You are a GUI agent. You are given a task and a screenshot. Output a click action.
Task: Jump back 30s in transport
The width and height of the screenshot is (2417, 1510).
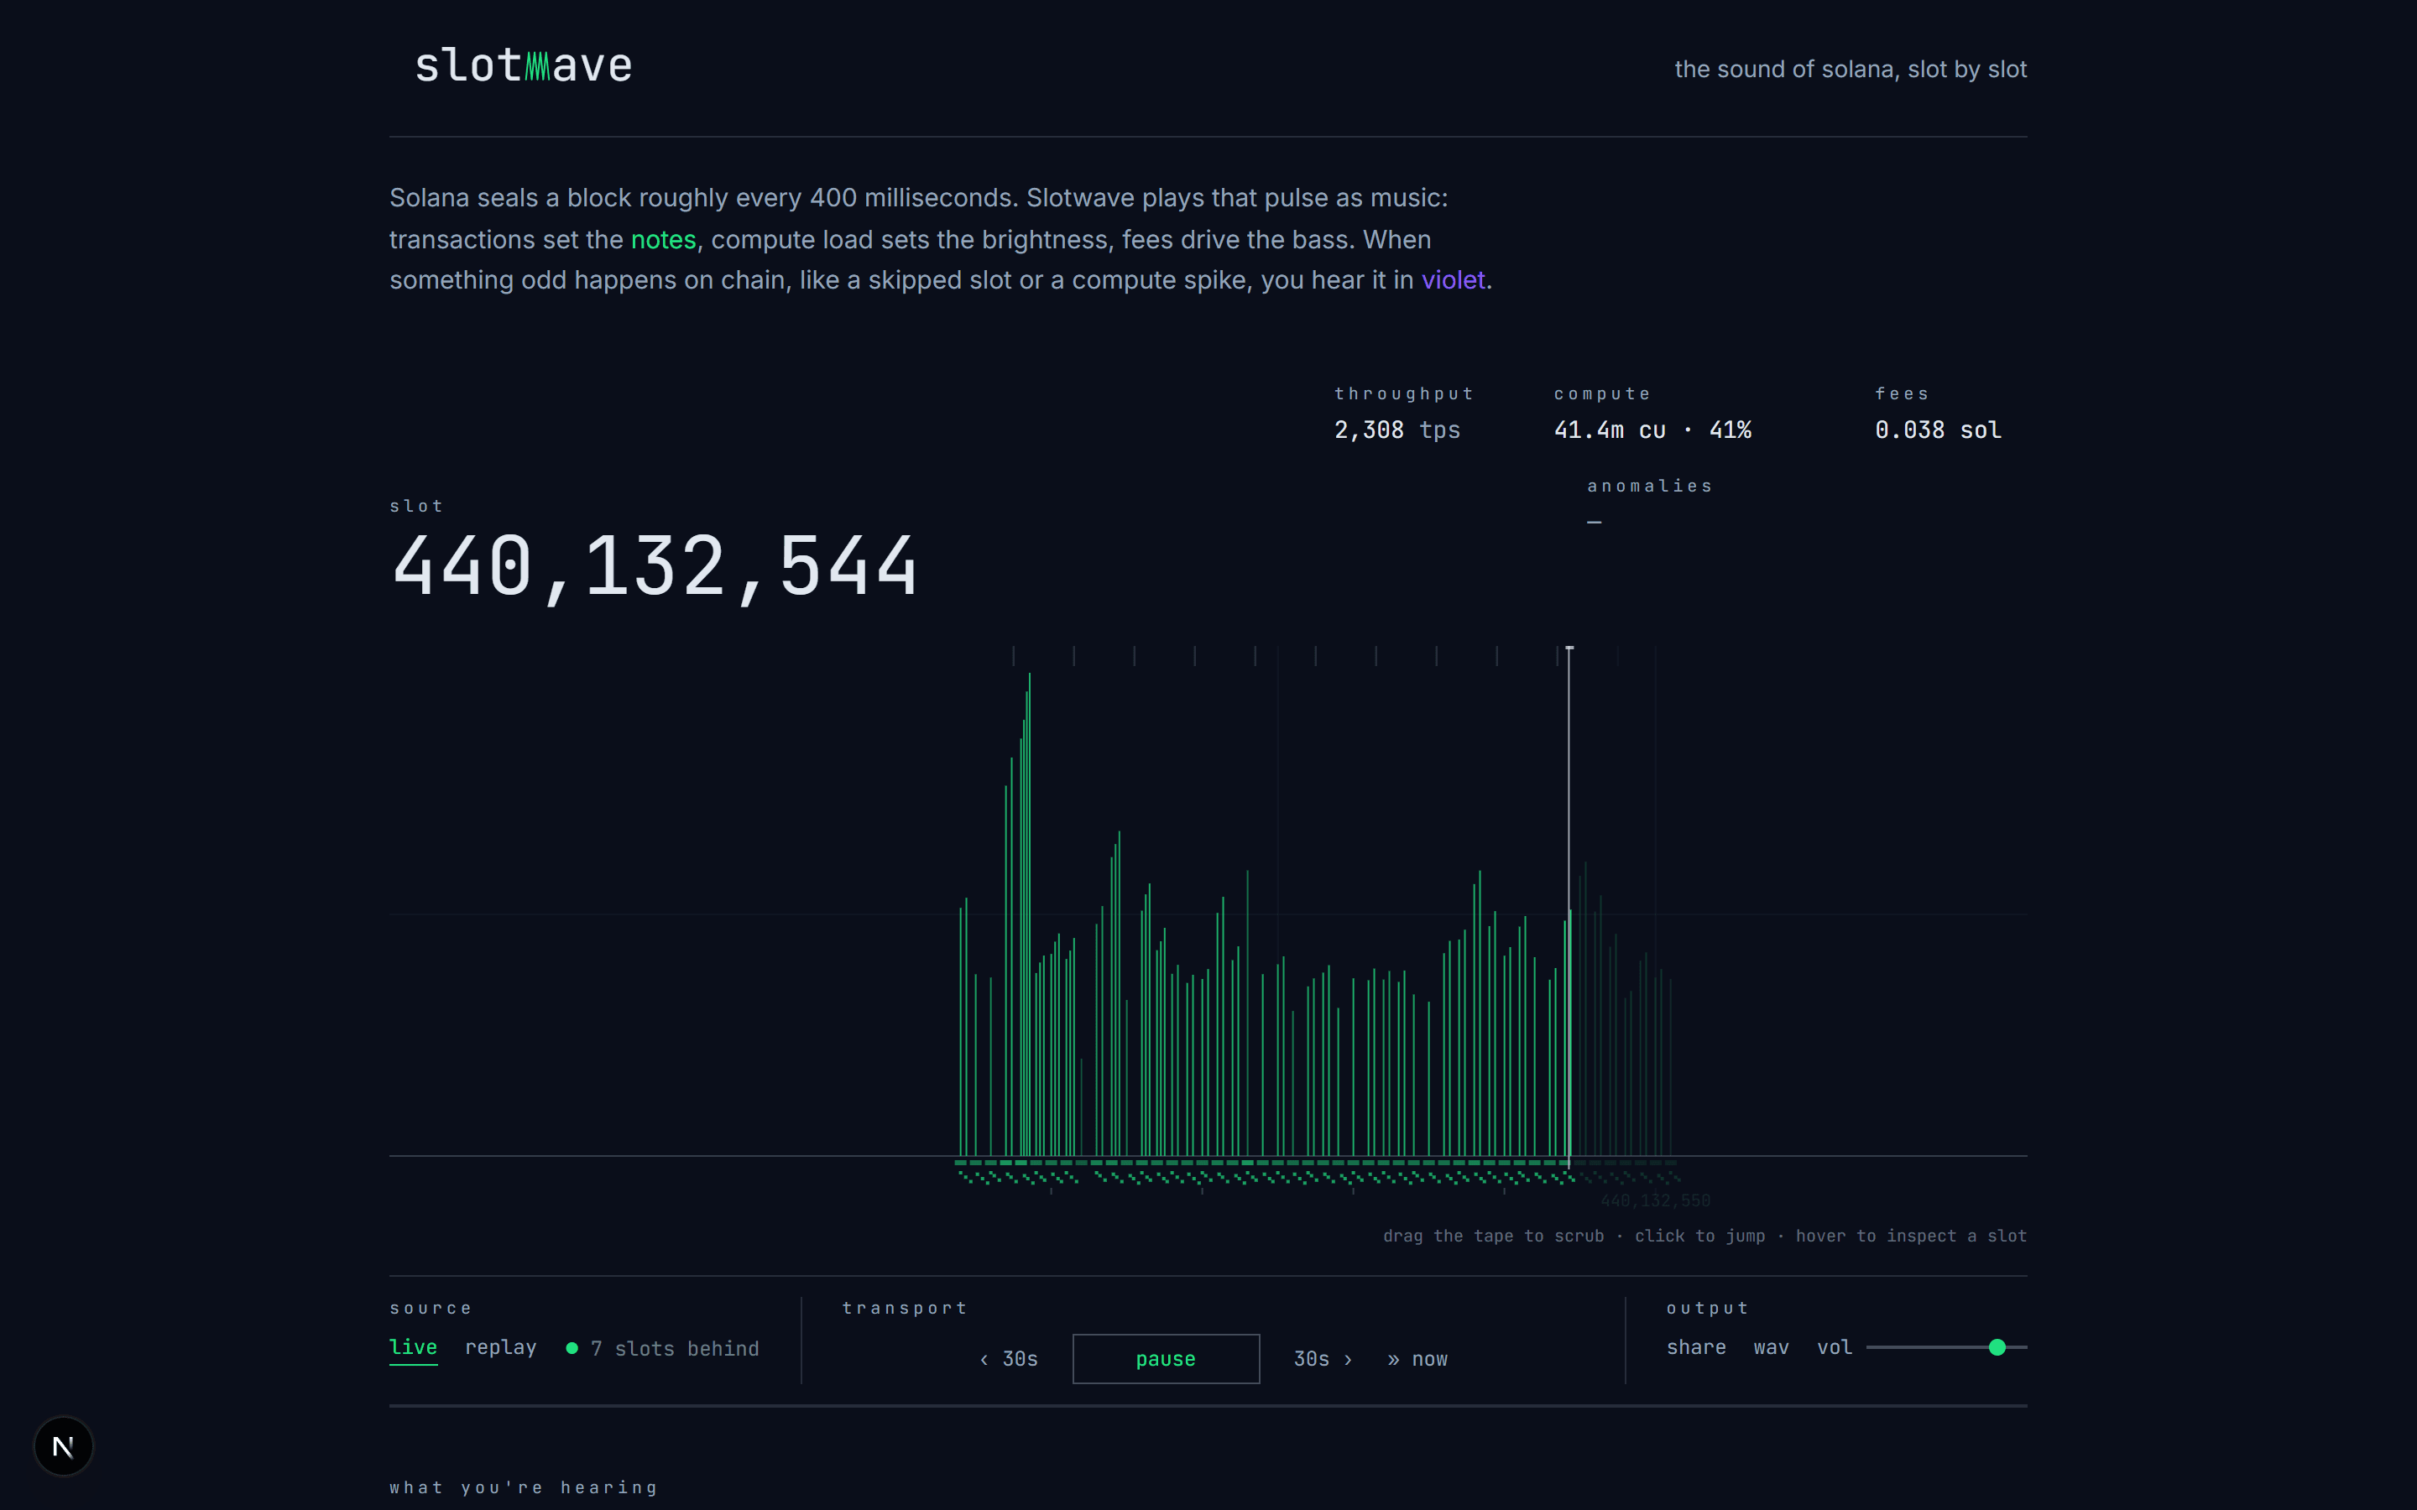coord(1009,1359)
